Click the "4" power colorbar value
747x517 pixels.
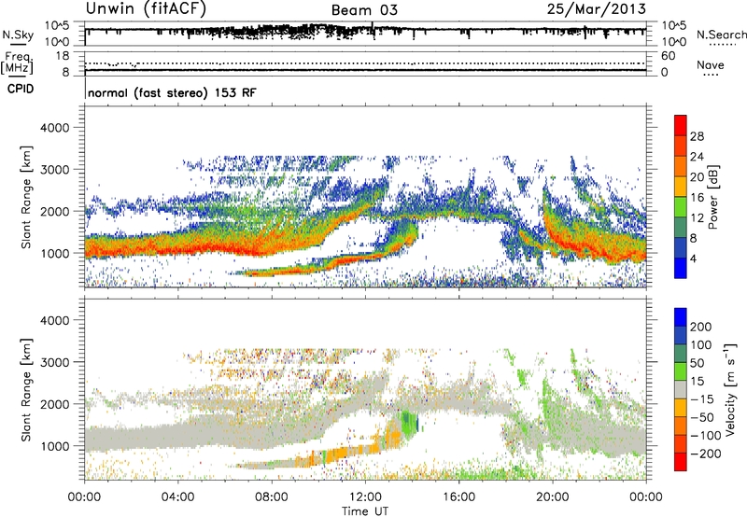693,258
